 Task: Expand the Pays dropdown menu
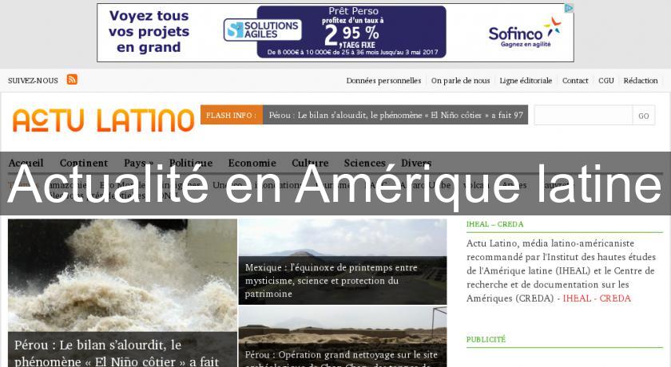point(138,163)
